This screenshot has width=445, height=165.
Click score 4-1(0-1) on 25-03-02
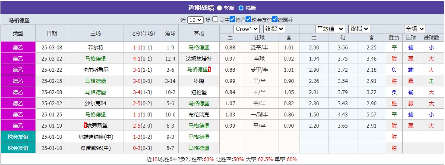[143, 59]
